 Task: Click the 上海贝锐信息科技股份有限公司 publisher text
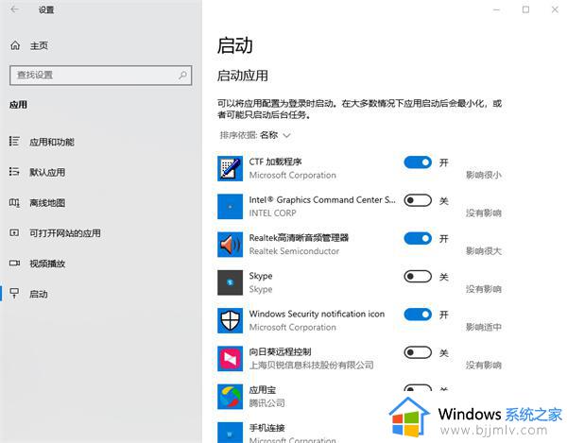pyautogui.click(x=311, y=365)
